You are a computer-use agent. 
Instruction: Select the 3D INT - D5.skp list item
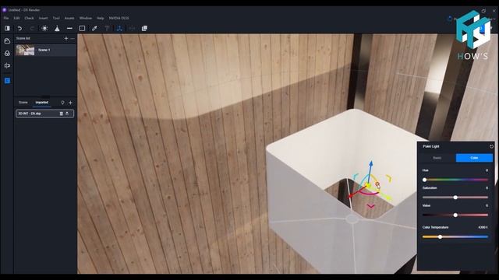coord(45,114)
